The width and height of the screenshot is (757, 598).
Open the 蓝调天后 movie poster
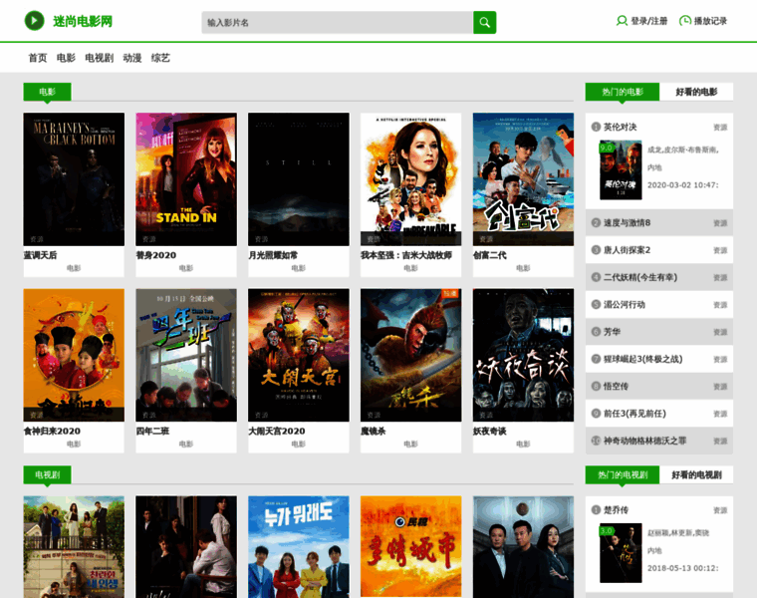point(74,179)
